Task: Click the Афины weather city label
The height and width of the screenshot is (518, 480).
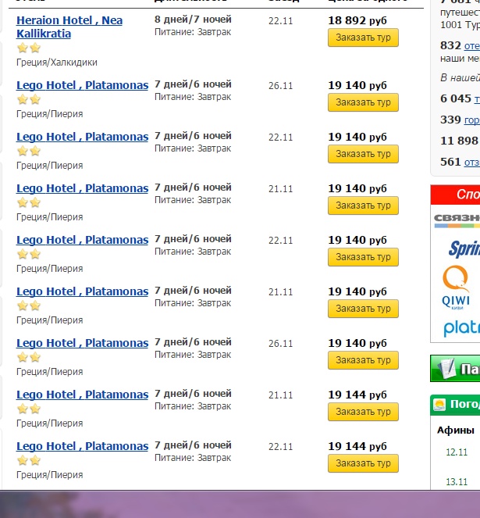Action: (456, 430)
